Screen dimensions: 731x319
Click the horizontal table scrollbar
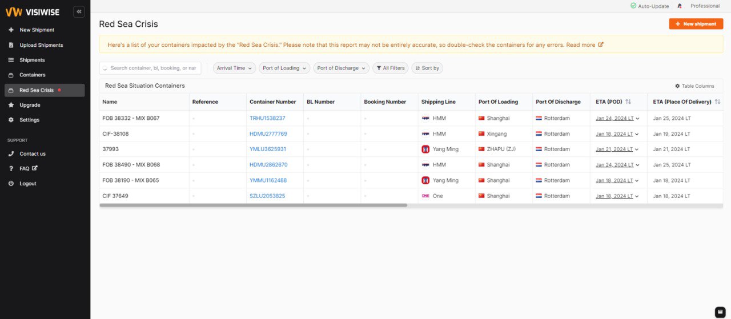253,205
